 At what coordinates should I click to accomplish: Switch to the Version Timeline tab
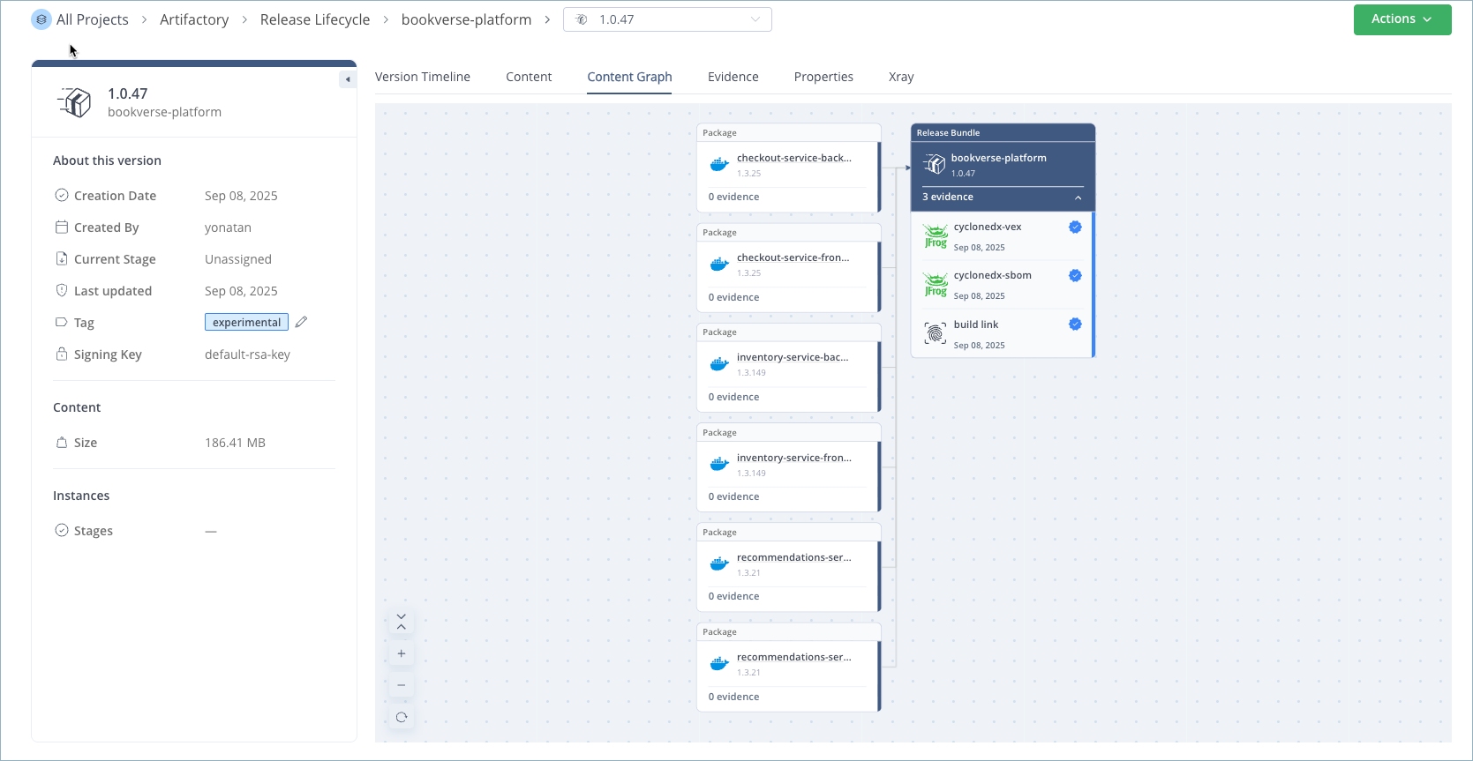[x=423, y=77]
